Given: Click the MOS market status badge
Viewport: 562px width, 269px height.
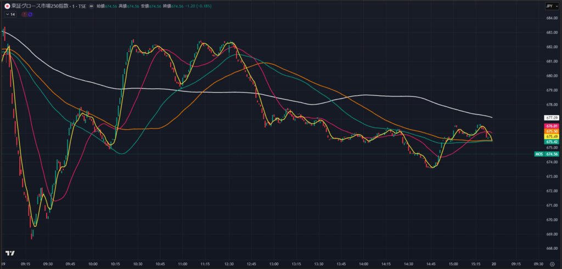Looking at the screenshot, I should (x=538, y=154).
